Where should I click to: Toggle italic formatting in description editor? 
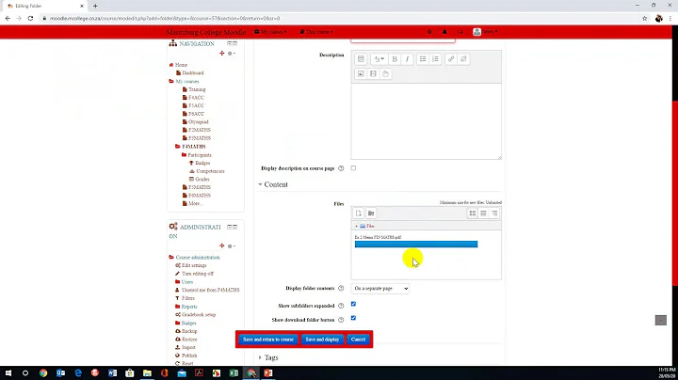407,59
